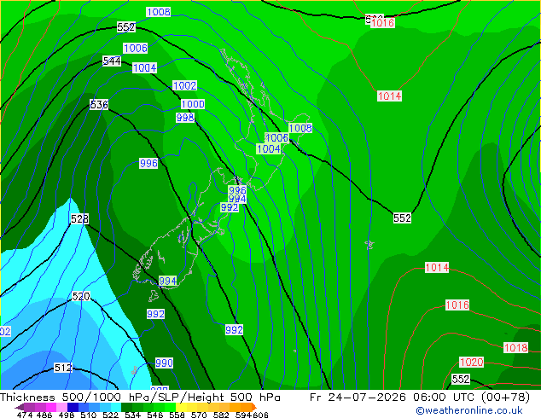Click the red 1020 isobar label
Viewport: 541px width, 418px height.
471,363
